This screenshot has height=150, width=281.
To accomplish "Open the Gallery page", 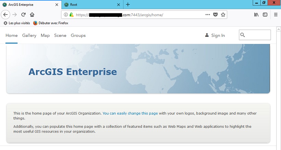I will point(29,35).
